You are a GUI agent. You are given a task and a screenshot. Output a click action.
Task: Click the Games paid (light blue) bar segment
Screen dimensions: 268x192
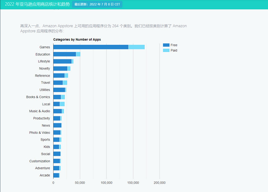click(x=137, y=47)
